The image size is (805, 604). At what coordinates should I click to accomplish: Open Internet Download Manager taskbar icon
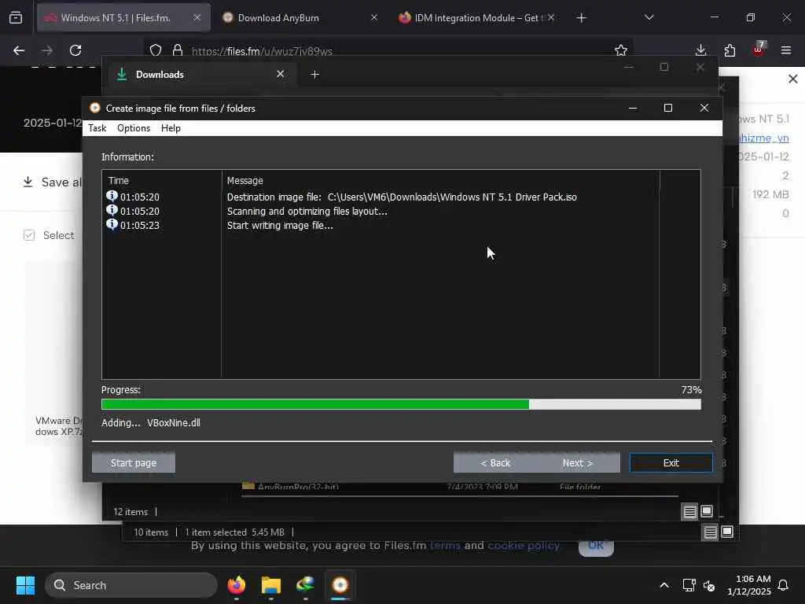pyautogui.click(x=306, y=585)
